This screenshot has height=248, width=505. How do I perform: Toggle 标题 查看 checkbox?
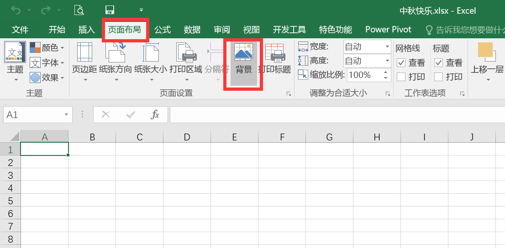438,62
